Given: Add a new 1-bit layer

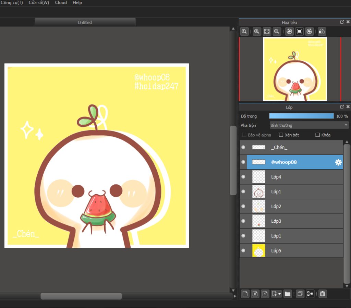Looking at the screenshot, I should [x=265, y=294].
